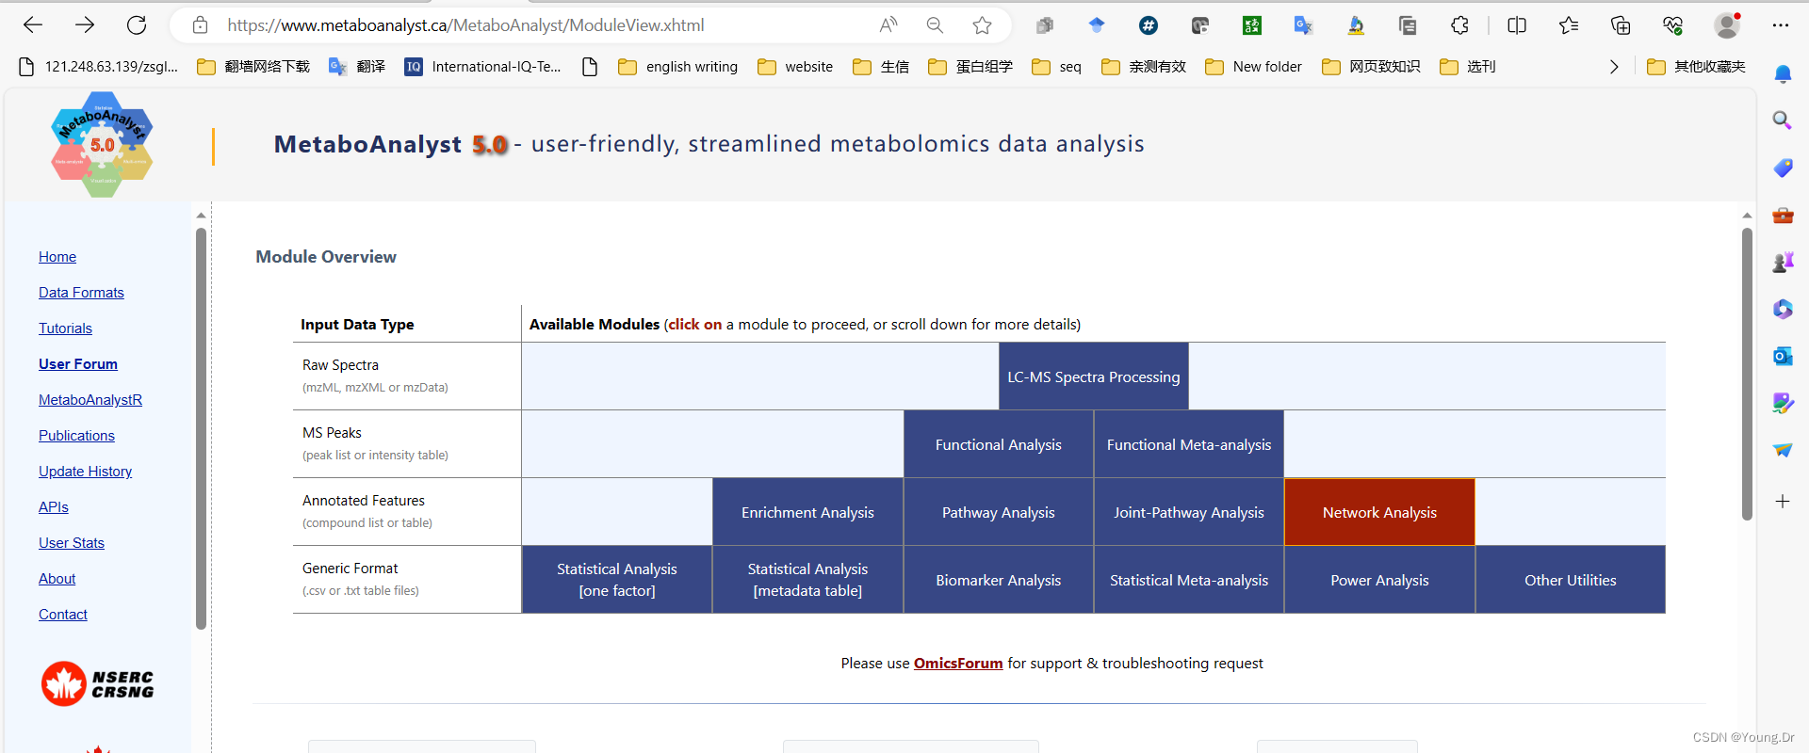Open the english writing bookmark folder

[x=678, y=67]
